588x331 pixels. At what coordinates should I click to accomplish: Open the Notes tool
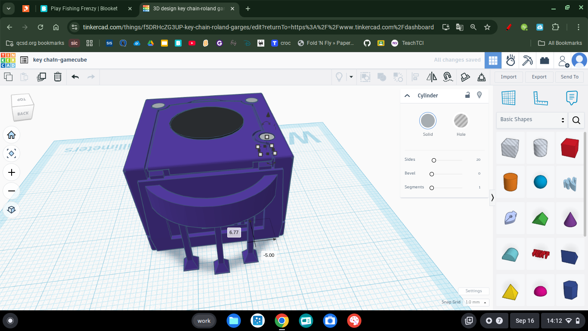[x=572, y=98]
